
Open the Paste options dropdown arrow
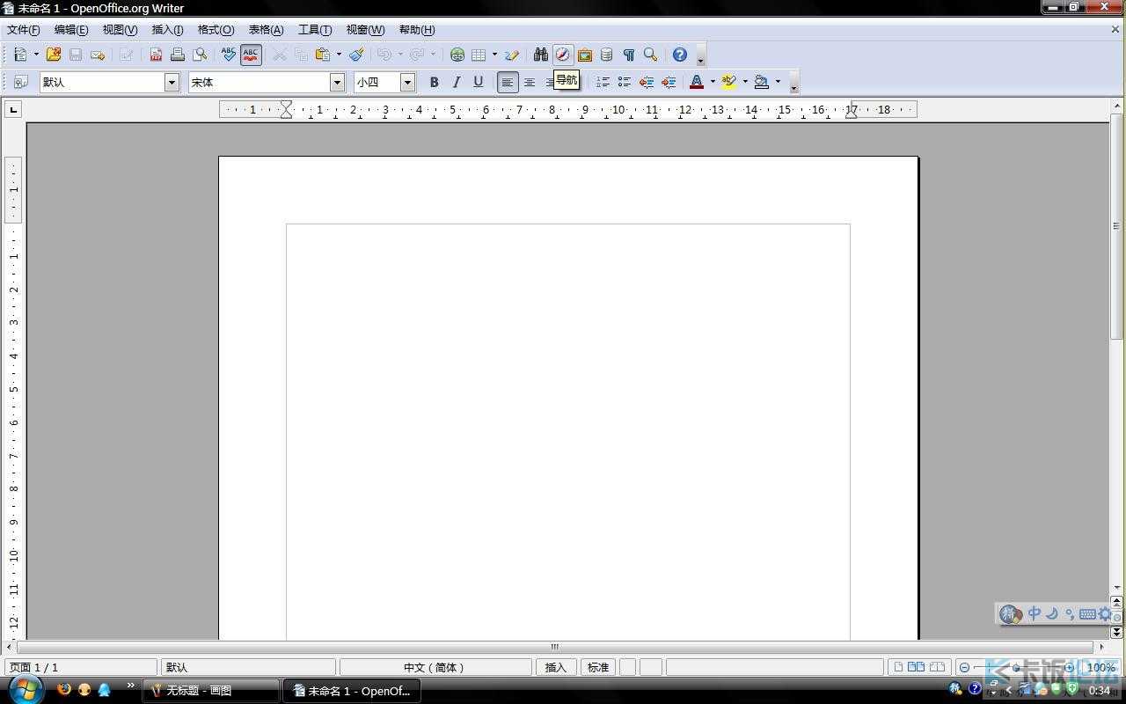click(x=339, y=55)
